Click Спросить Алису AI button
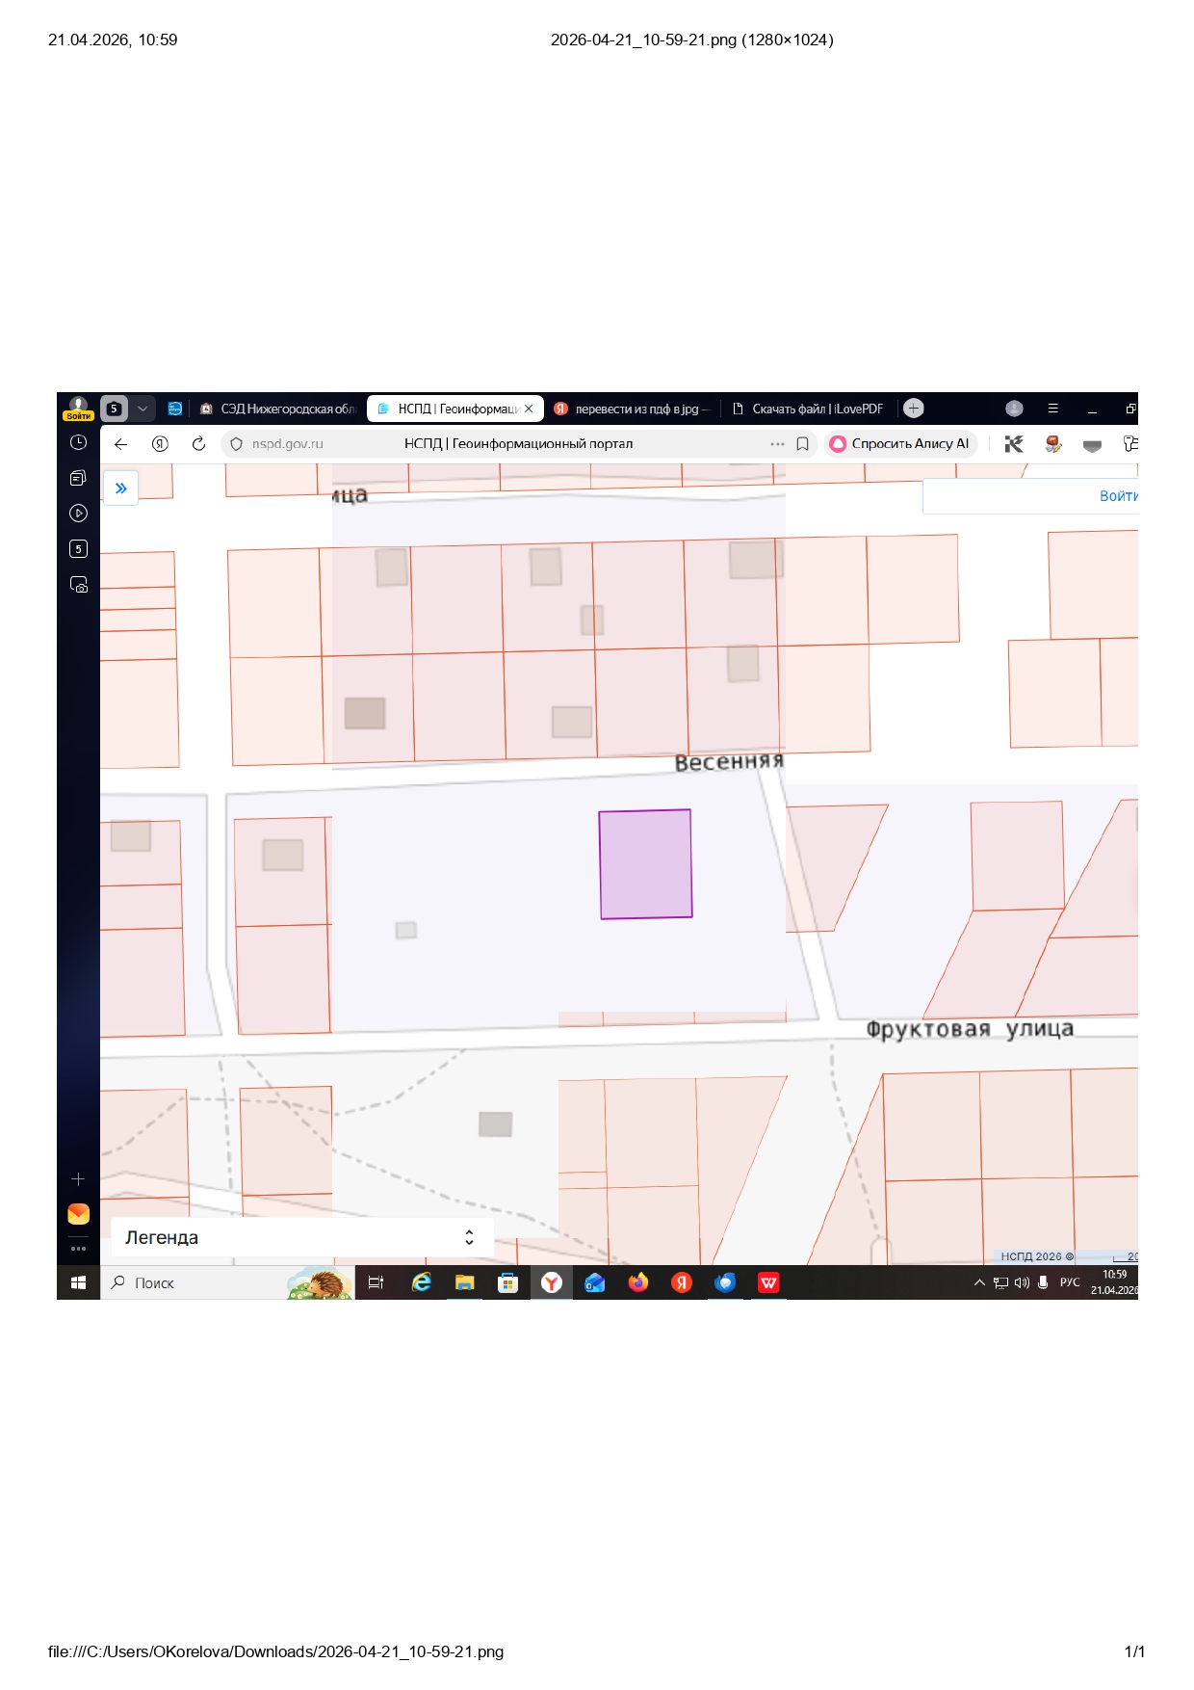The height and width of the screenshot is (1690, 1194). pyautogui.click(x=900, y=444)
